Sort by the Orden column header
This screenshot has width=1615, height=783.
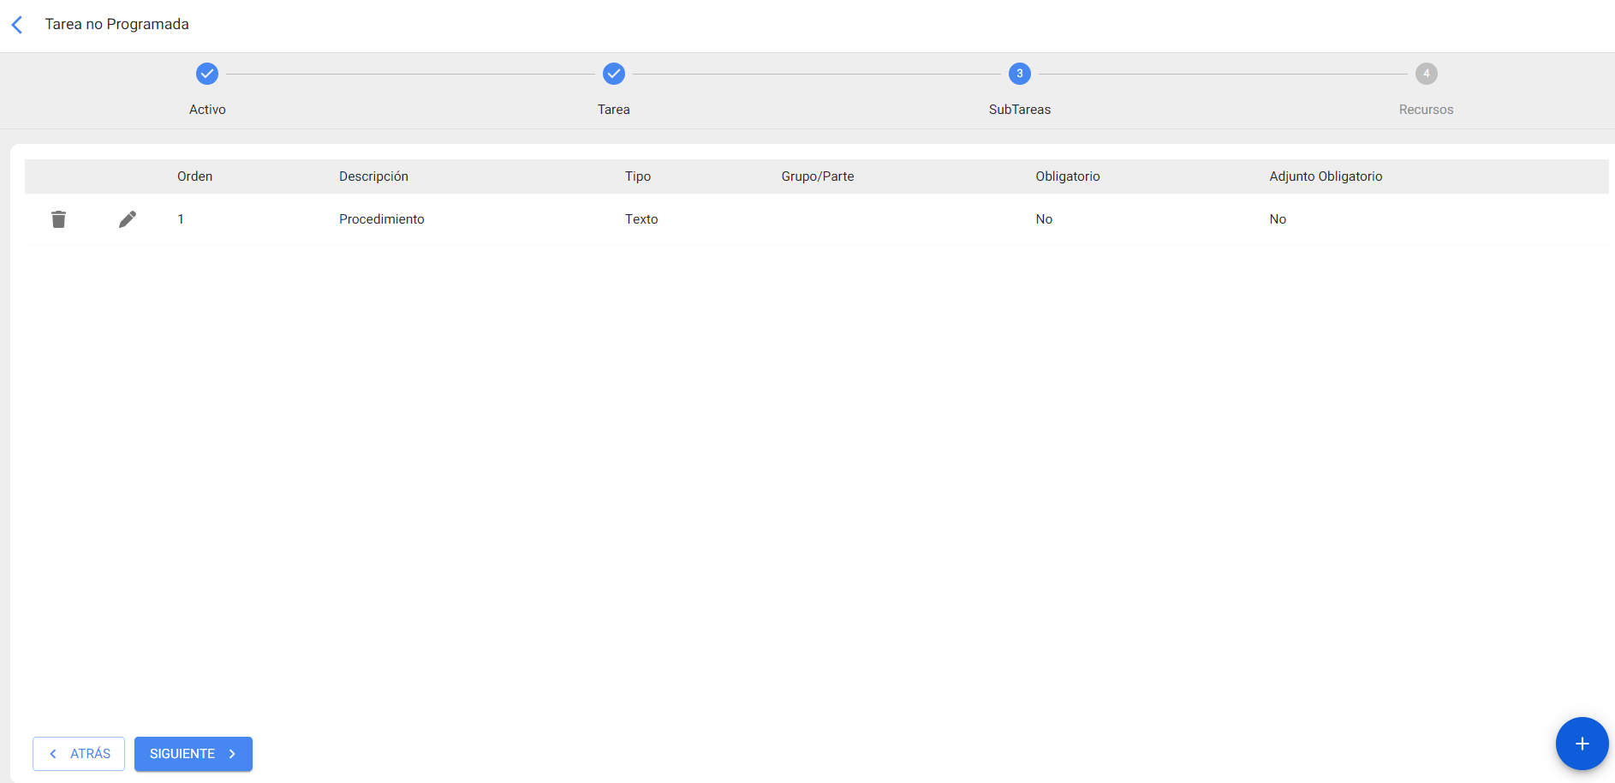click(194, 176)
